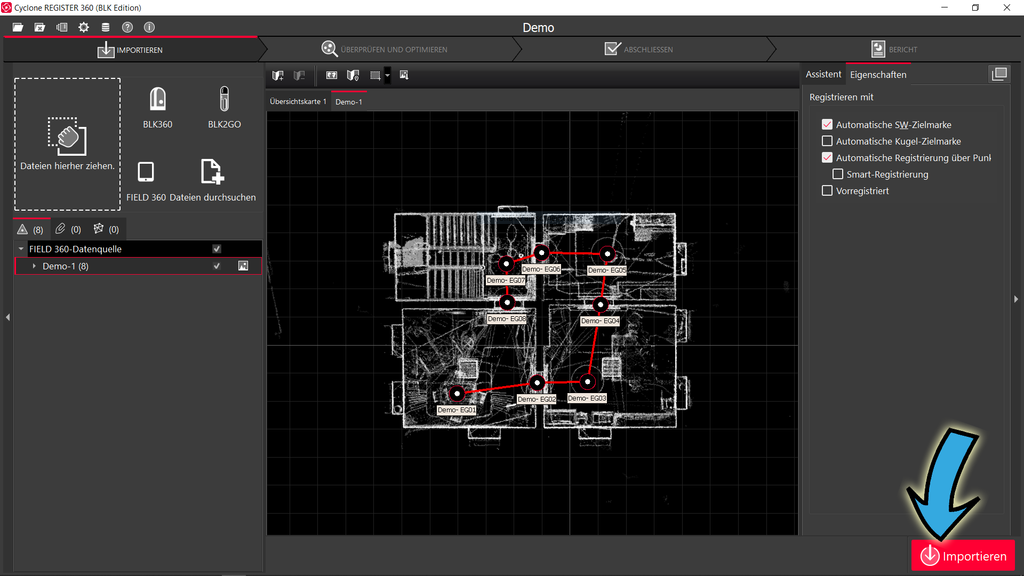Open the project explorer panel icon
Image resolution: width=1024 pixels, height=576 pixels.
[62, 27]
